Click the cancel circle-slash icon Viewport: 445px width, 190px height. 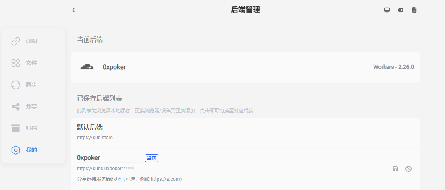[x=408, y=169]
